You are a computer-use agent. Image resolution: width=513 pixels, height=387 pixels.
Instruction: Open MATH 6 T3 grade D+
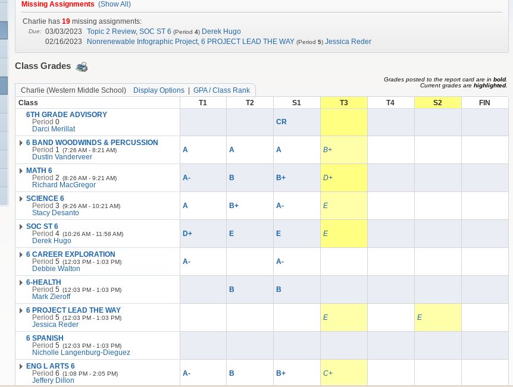tap(328, 178)
